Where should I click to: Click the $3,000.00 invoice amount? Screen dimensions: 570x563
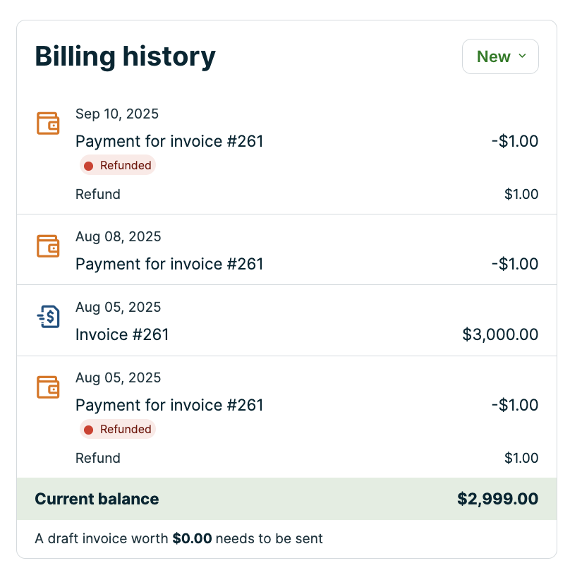[500, 334]
